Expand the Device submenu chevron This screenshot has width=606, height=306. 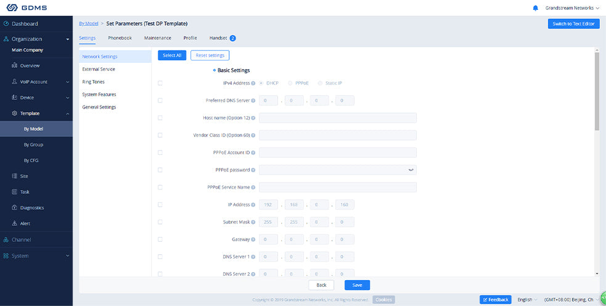(68, 98)
